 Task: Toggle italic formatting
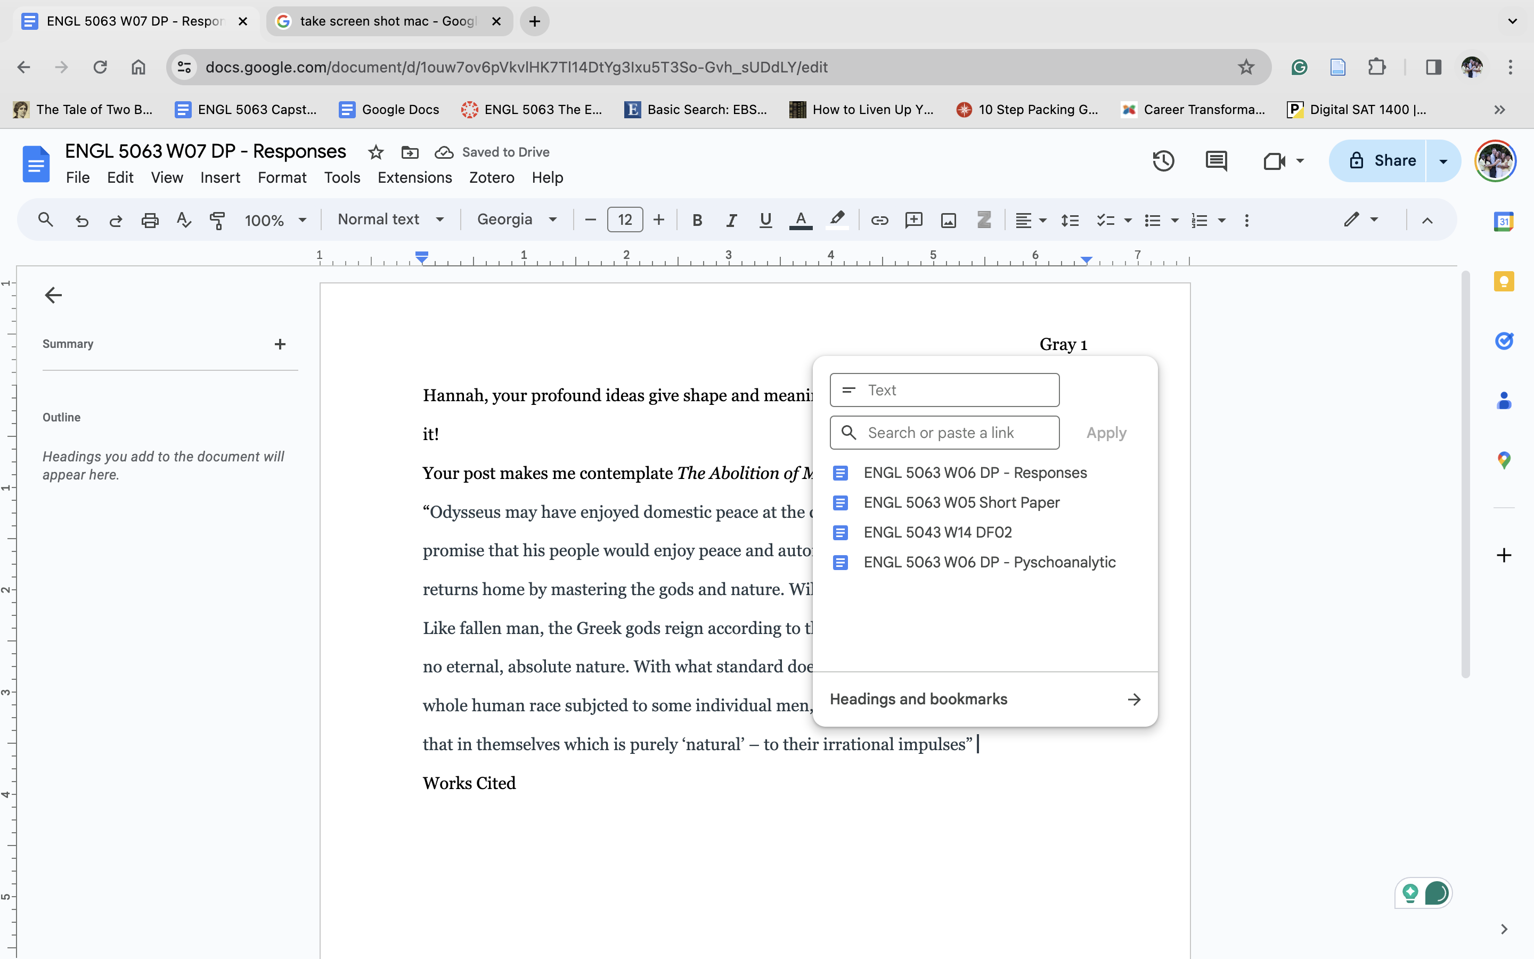[731, 220]
